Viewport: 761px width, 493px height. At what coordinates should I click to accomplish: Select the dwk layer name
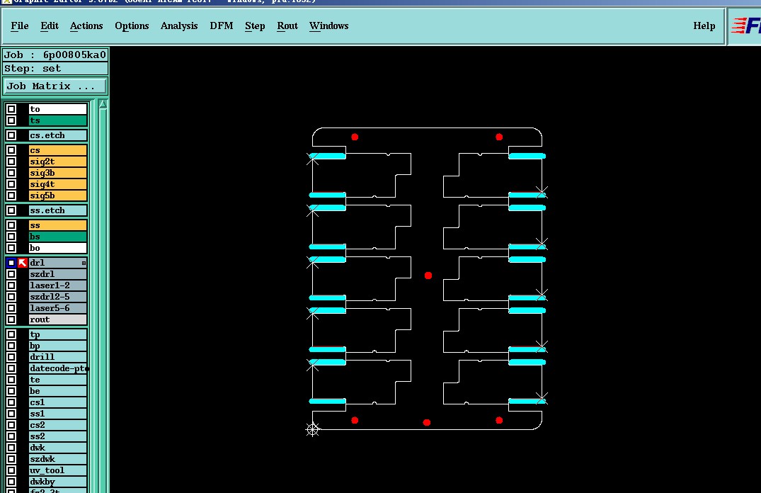(58, 448)
